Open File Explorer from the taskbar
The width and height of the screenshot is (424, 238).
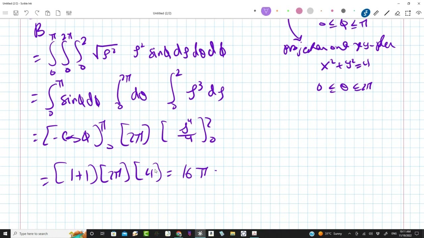233,234
